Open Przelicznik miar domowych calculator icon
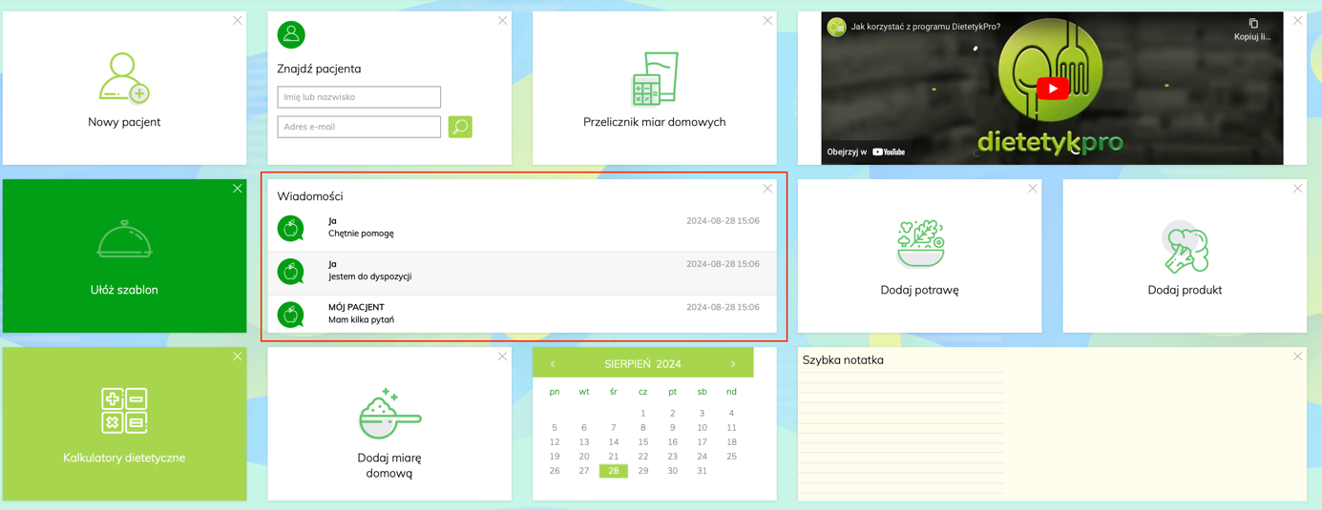The image size is (1322, 510). pos(655,78)
